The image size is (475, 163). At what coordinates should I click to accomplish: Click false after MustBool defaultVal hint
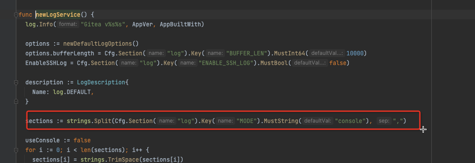[x=337, y=63]
